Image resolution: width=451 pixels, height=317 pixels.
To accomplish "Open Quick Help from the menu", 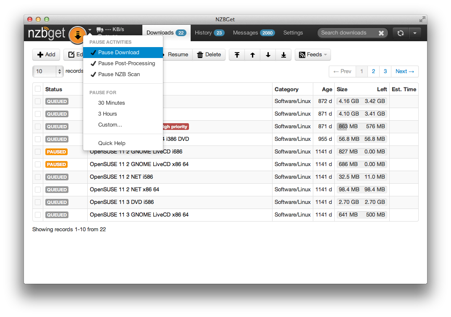I will (123, 143).
